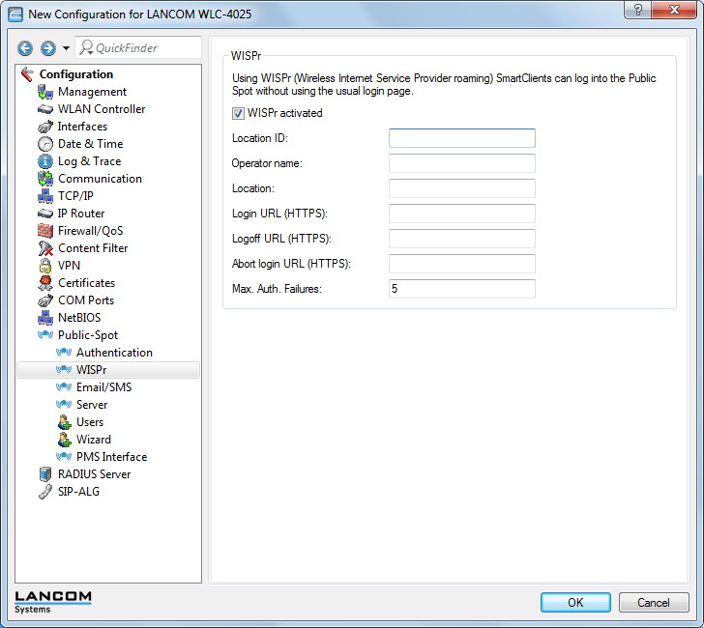Click the Max. Auth. Failures field

point(461,289)
